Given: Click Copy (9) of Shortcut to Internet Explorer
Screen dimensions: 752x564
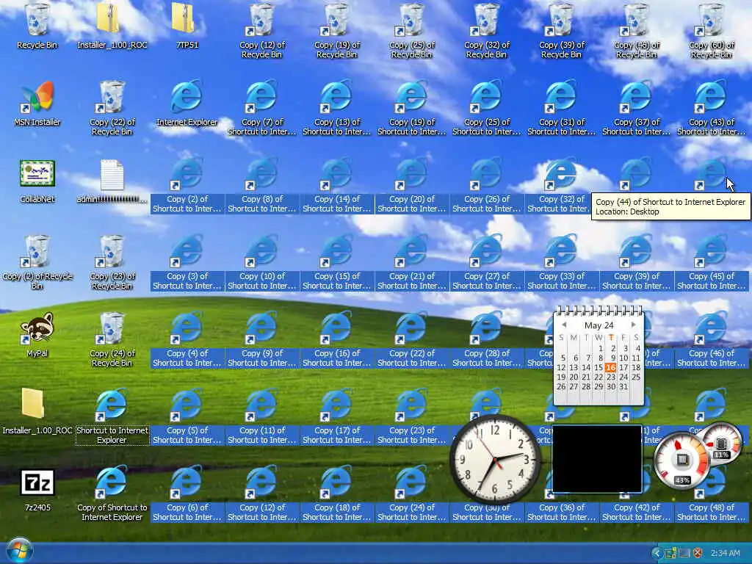Looking at the screenshot, I should [x=261, y=339].
